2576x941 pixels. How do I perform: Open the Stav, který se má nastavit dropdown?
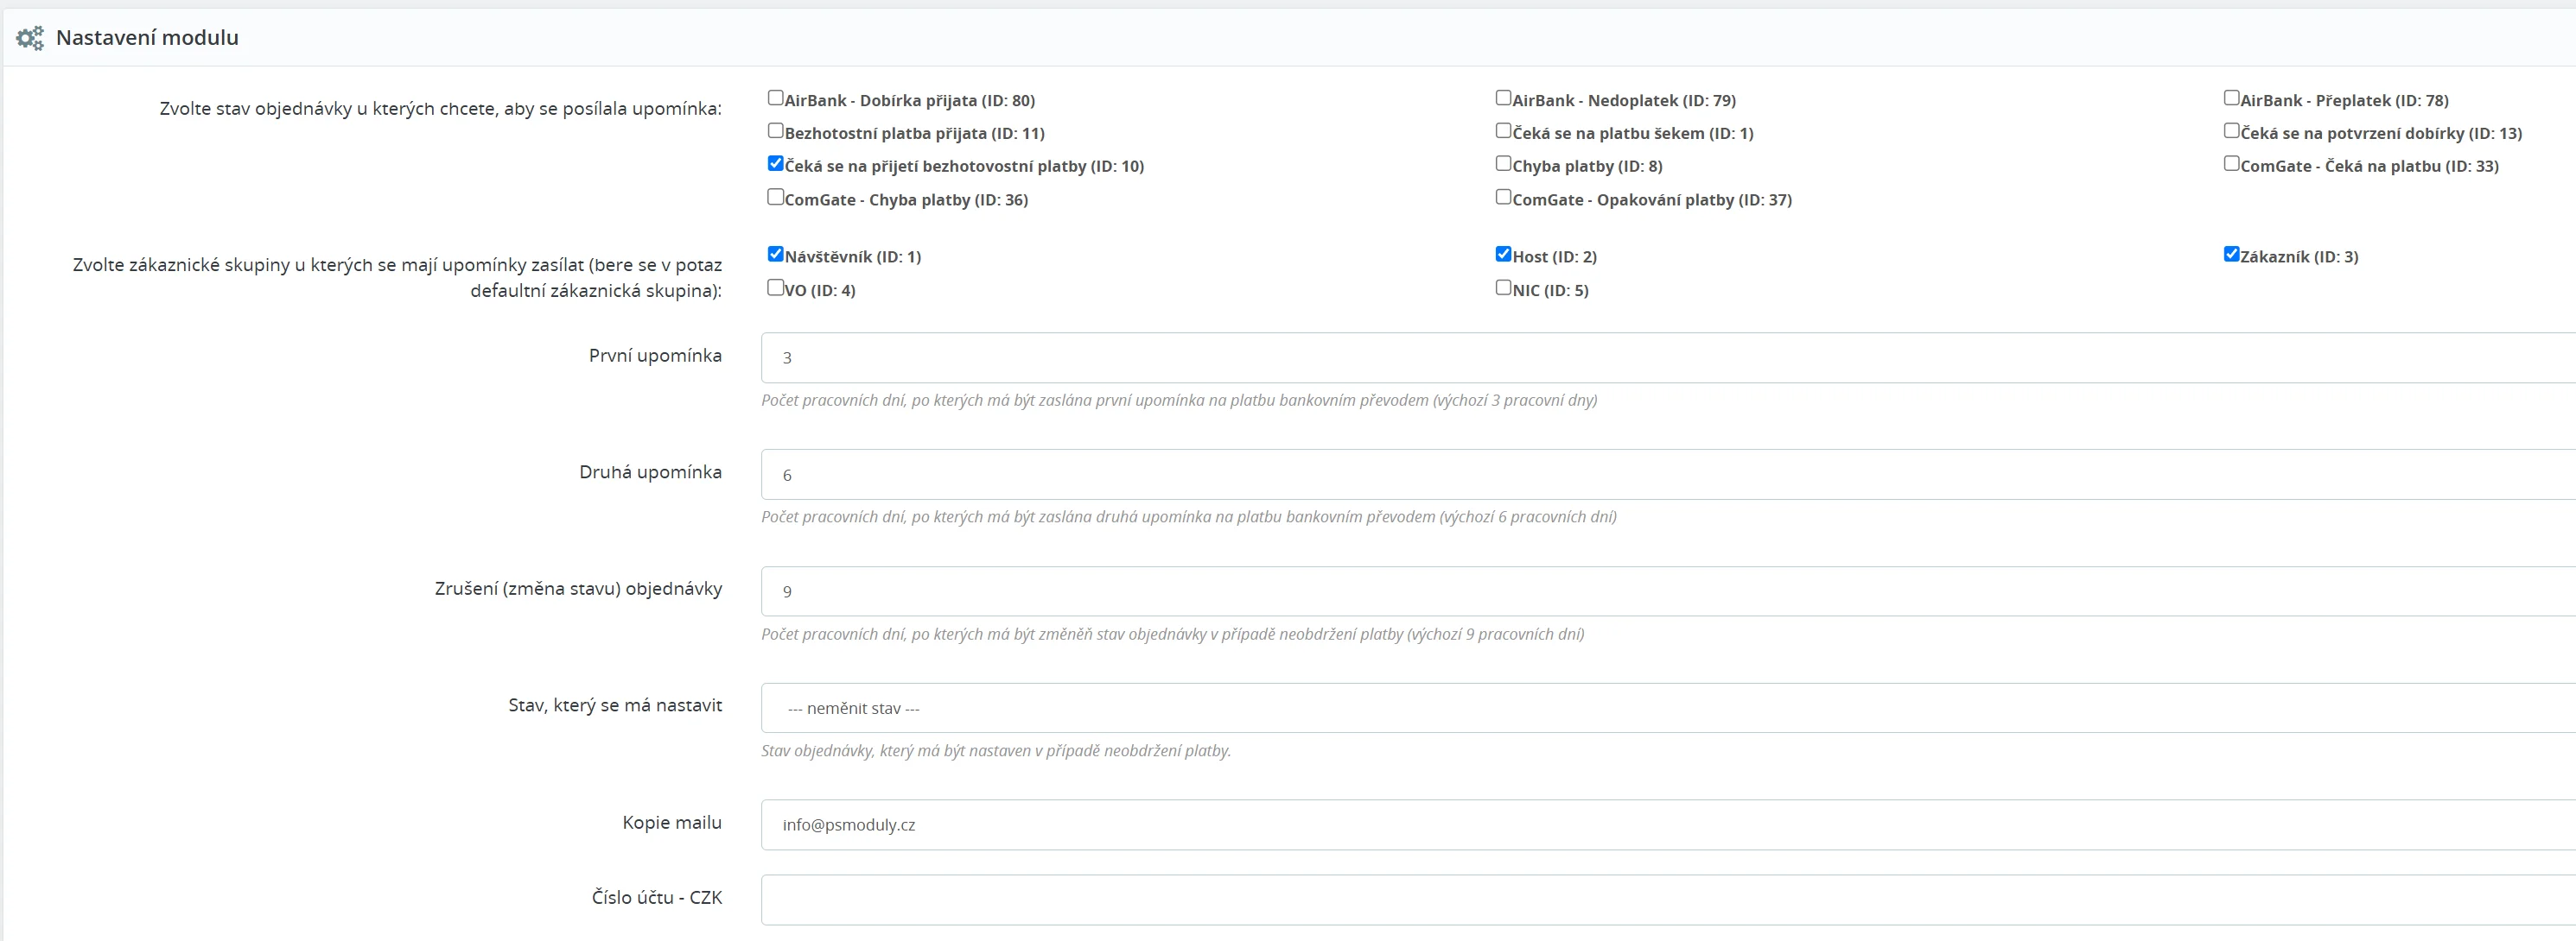[x=1660, y=708]
